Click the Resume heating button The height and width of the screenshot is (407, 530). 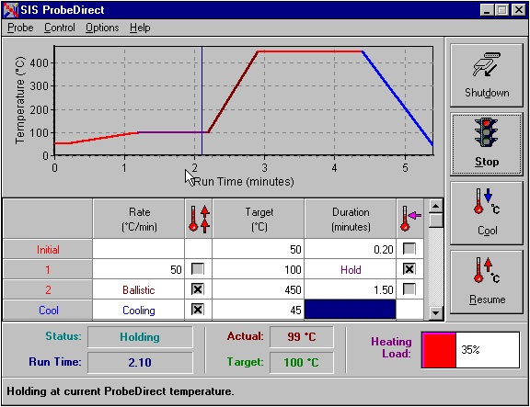coord(487,282)
